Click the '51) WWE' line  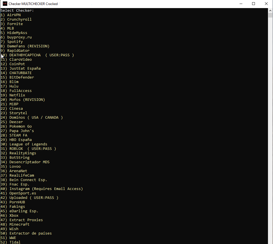click(8, 238)
